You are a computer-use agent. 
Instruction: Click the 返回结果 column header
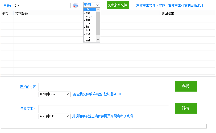pyautogui.click(x=186, y=13)
